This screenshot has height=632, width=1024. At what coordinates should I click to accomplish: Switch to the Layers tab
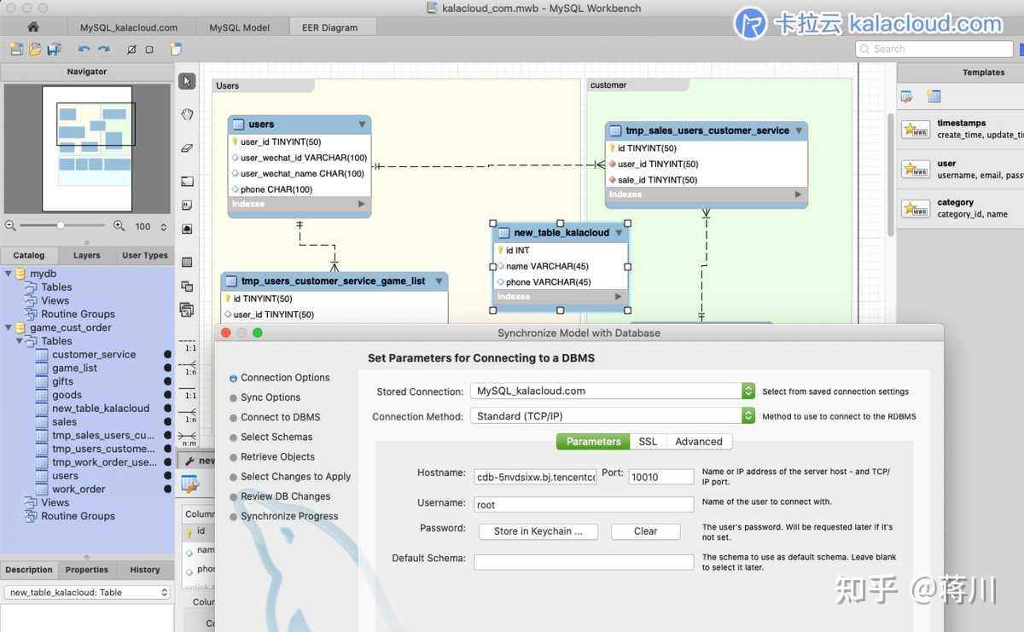click(86, 255)
